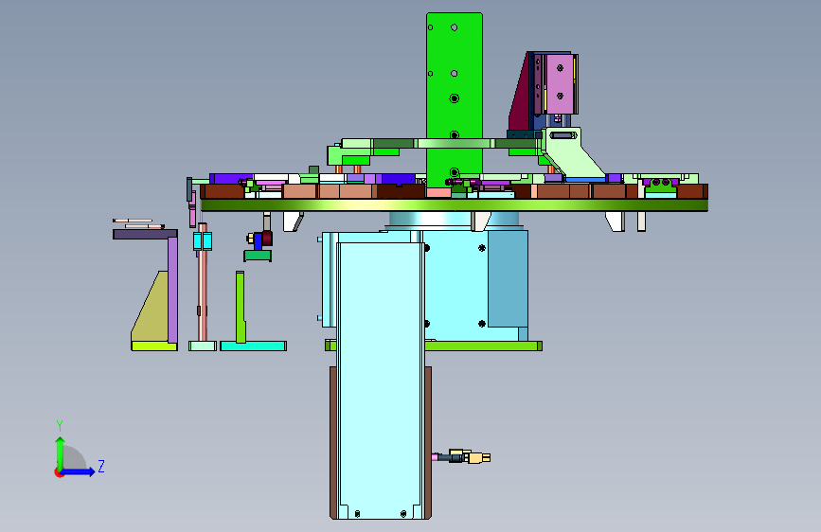
Task: Select the cyan base plate under the green post
Action: 254,346
